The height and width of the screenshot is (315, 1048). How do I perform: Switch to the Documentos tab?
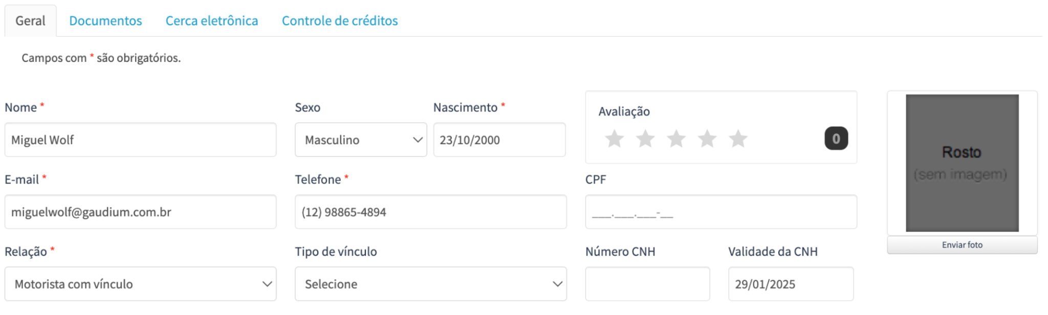[x=105, y=21]
